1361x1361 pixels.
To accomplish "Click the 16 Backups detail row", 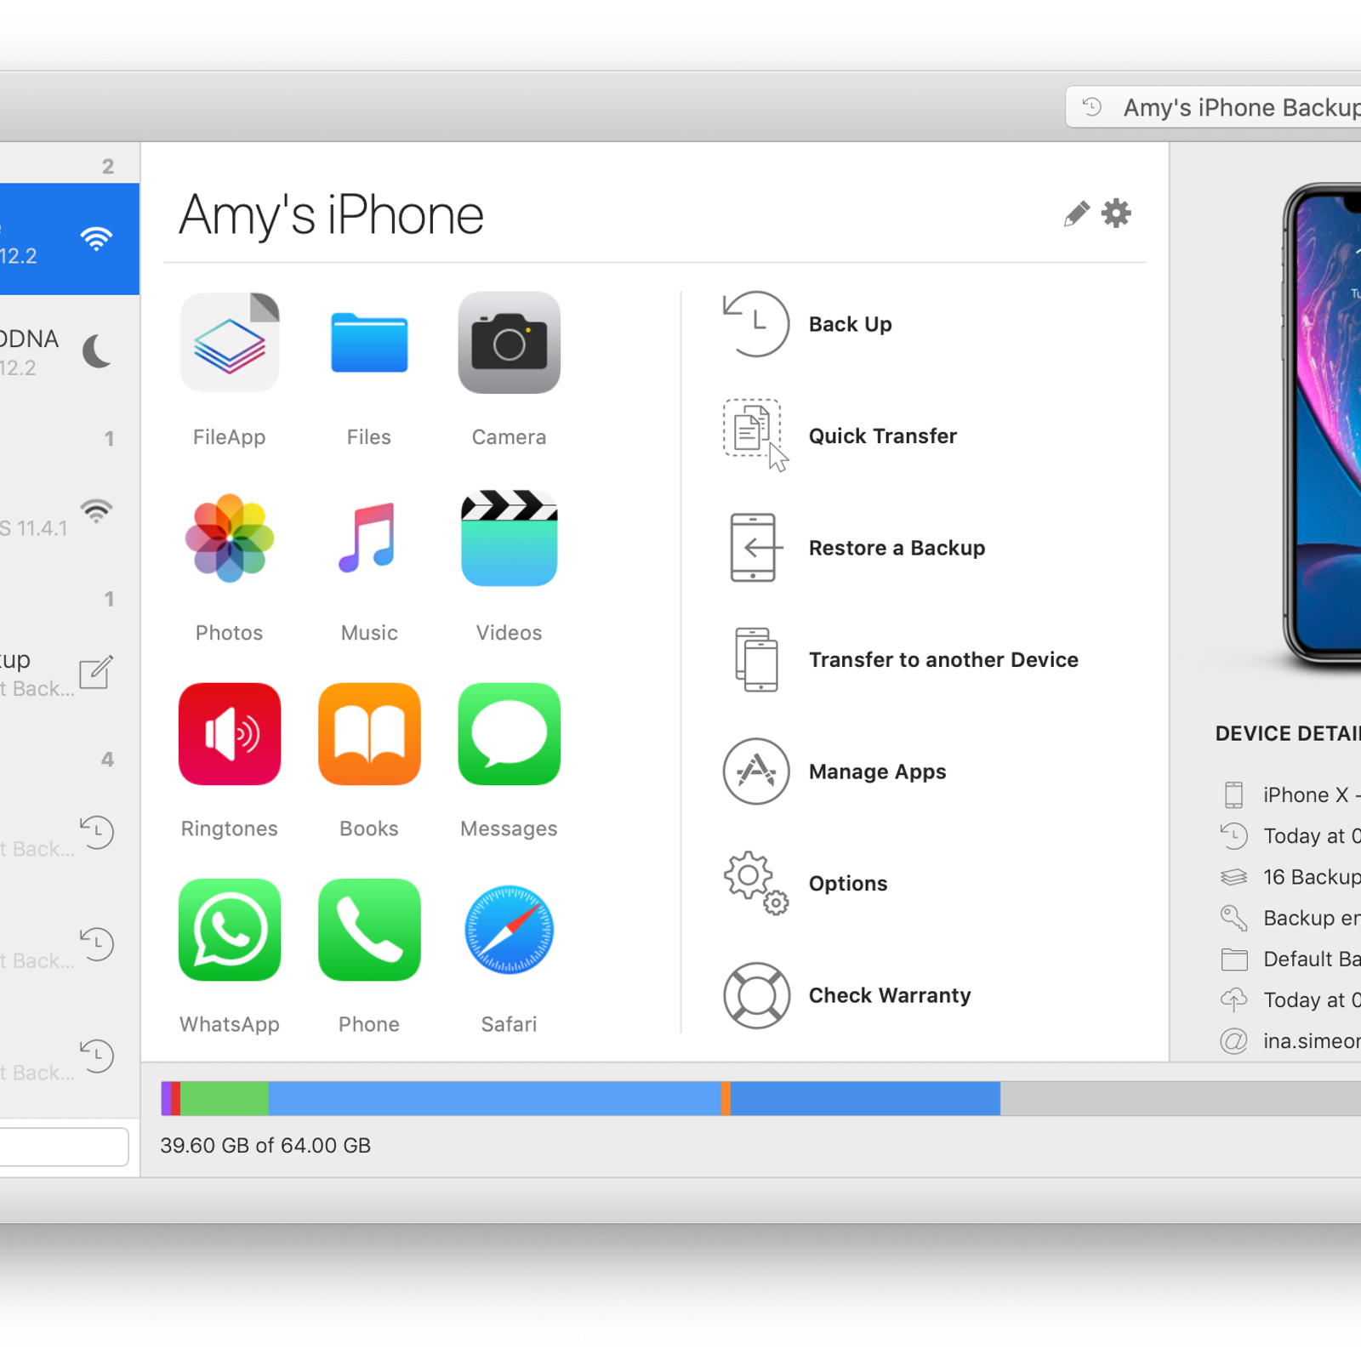I will 1290,877.
